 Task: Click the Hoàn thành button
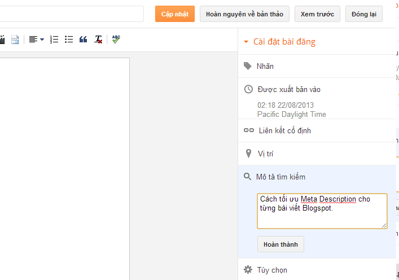pyautogui.click(x=280, y=244)
